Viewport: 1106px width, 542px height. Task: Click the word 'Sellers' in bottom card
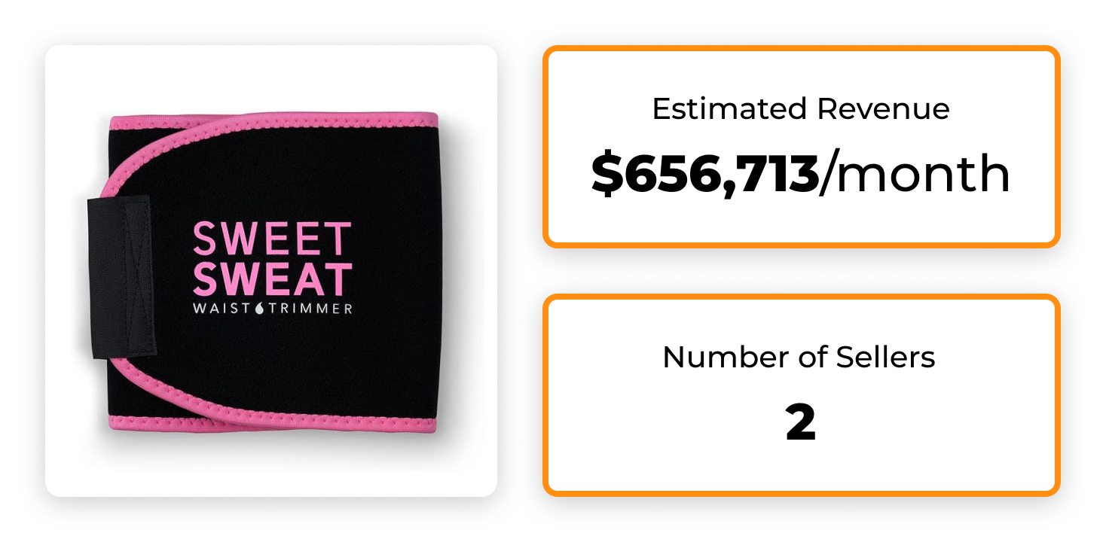click(x=886, y=357)
